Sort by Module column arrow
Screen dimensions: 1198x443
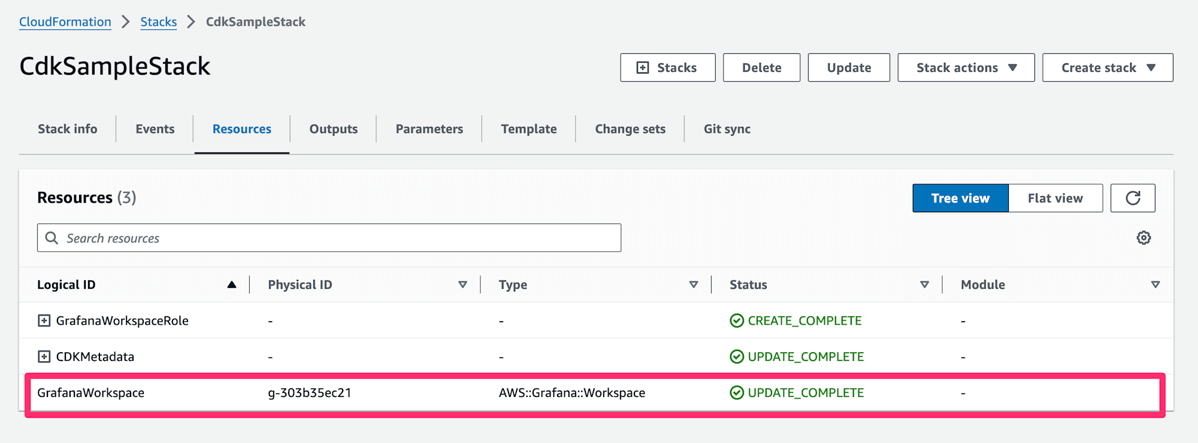[1155, 285]
